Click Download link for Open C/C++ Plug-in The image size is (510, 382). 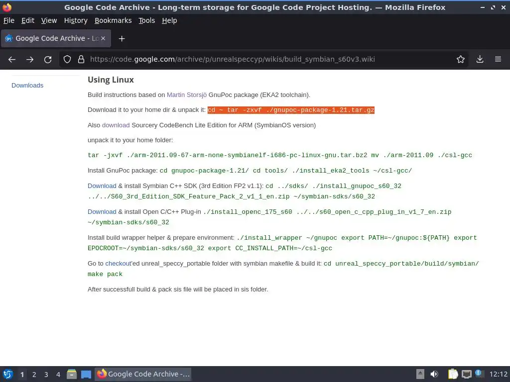pos(102,212)
